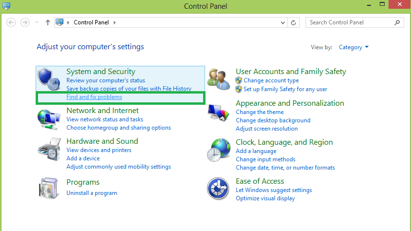Image resolution: width=411 pixels, height=231 pixels.
Task: Click the window icon in the title bar
Action: point(6,5)
